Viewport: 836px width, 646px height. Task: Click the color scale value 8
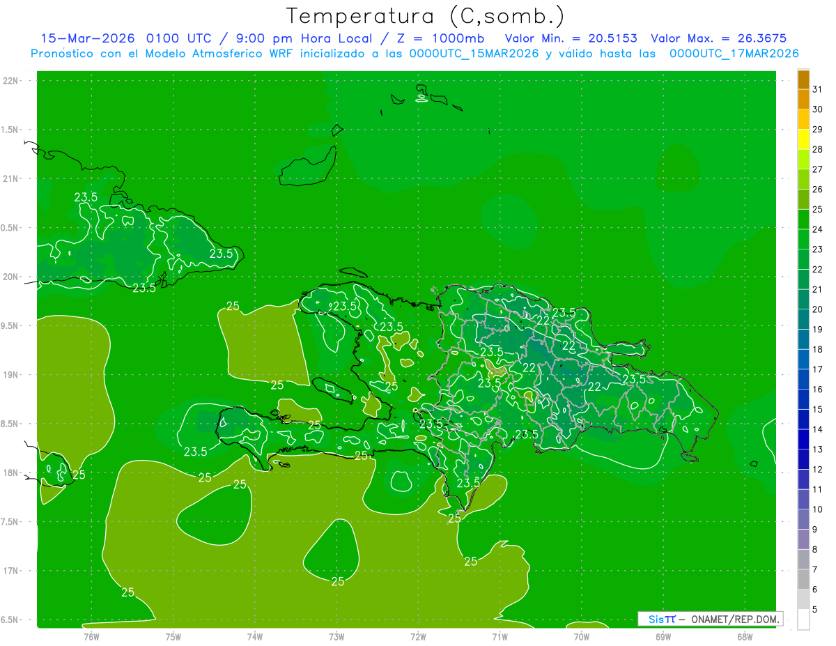point(814,549)
